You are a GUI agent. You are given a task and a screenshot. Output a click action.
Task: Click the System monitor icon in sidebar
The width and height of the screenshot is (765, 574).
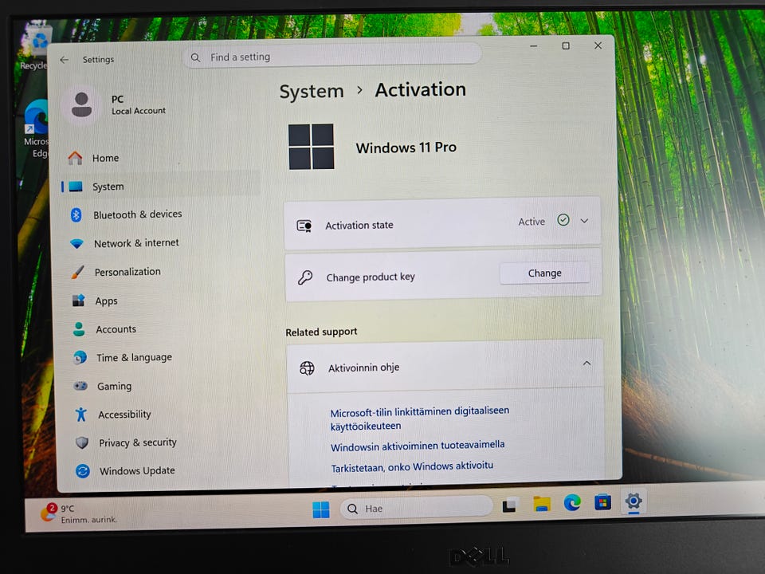75,187
